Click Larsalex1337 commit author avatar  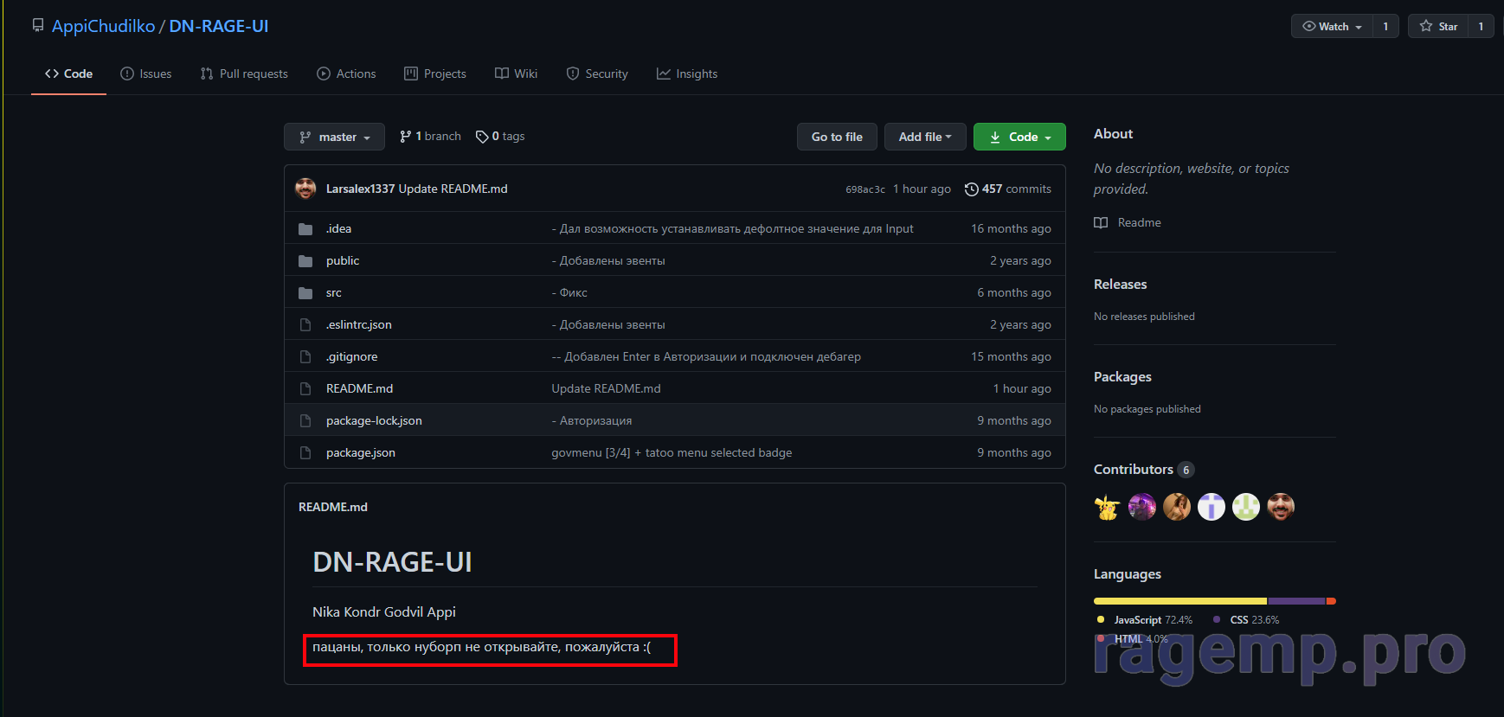pos(305,189)
